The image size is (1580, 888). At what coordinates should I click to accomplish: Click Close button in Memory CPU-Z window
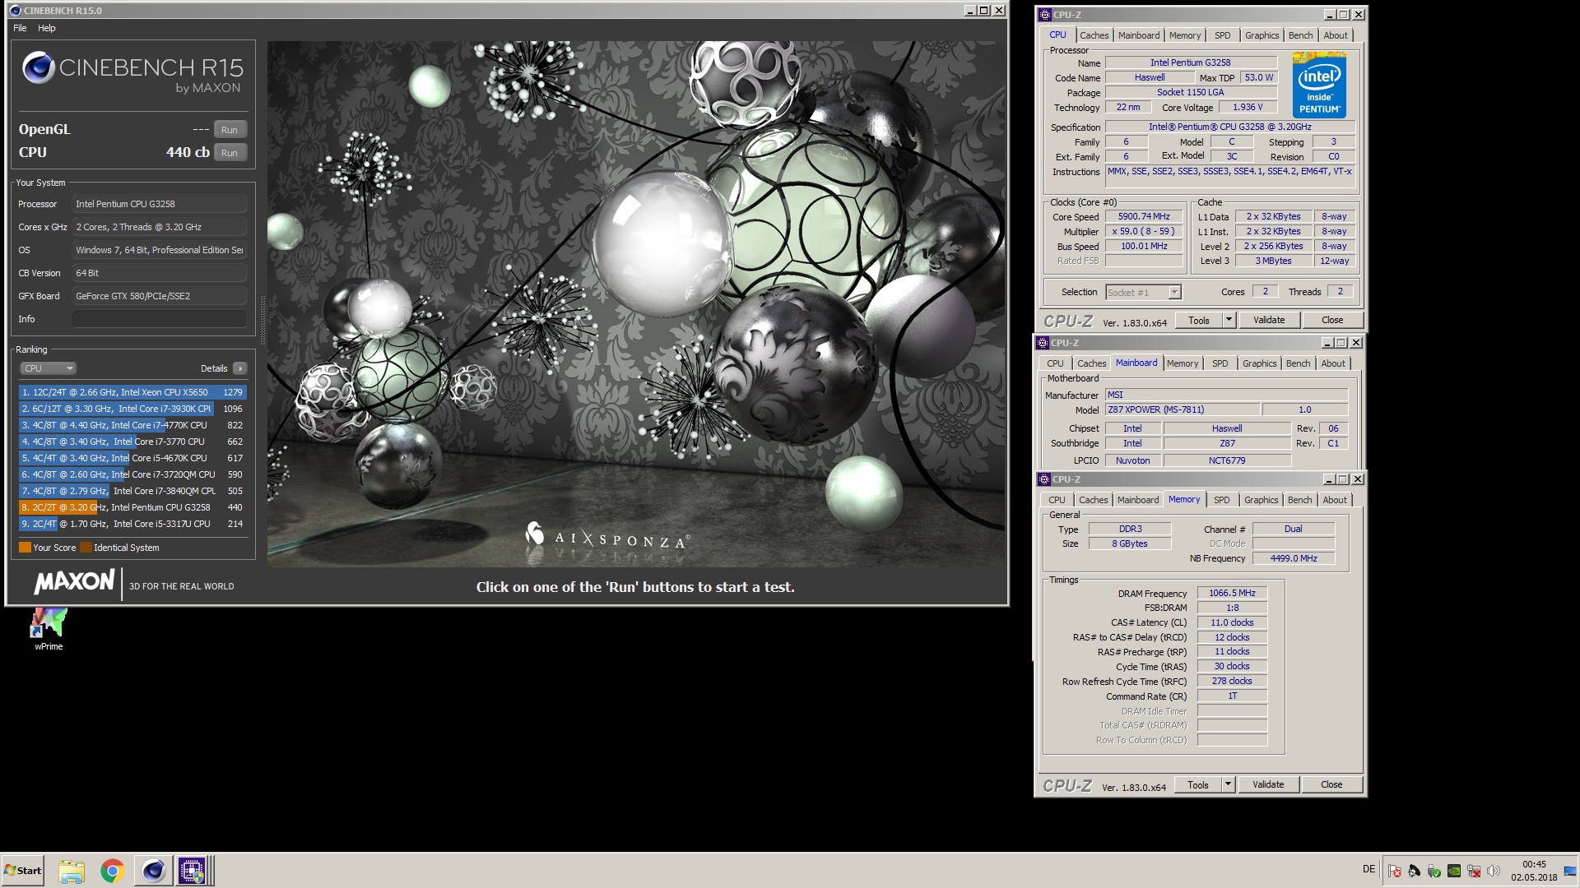coord(1331,784)
